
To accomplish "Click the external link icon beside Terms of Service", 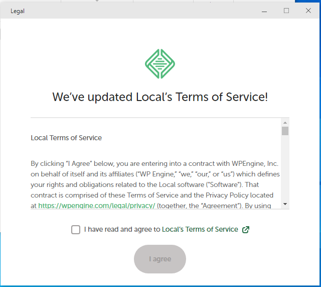I will (x=245, y=230).
